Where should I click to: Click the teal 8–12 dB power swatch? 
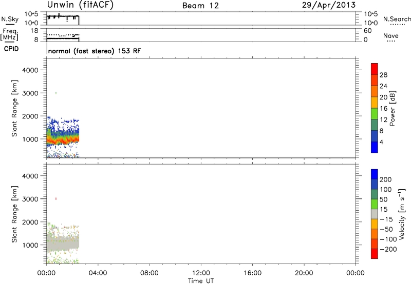tap(375, 125)
